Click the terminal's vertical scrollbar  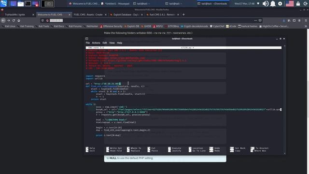(284, 100)
